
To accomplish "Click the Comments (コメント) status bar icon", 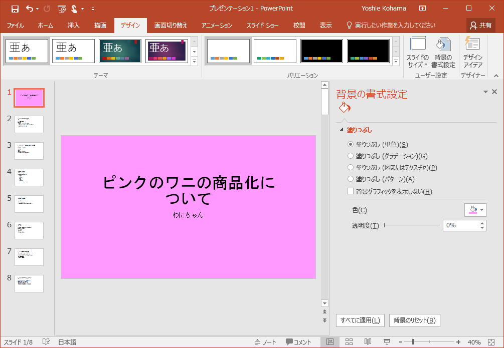I will (x=299, y=342).
